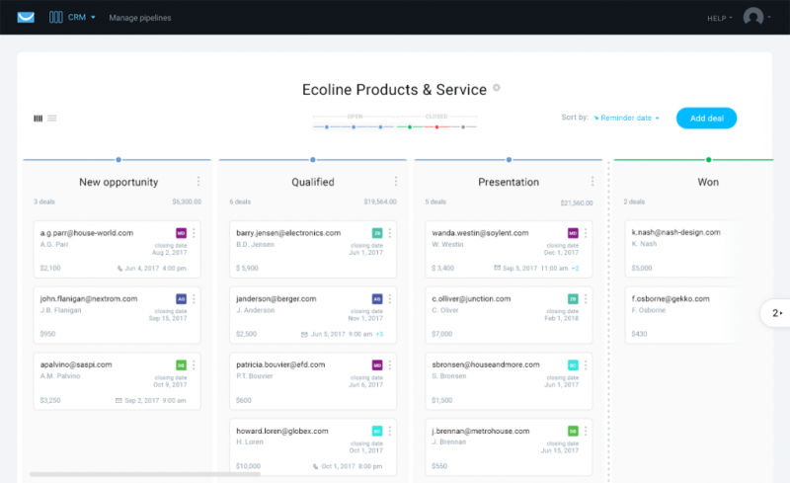Open the Sort by Reminder date dropdown

626,118
